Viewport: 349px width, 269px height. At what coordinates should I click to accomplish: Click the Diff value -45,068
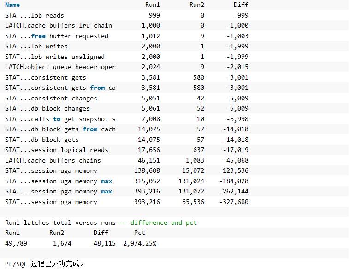click(x=236, y=160)
